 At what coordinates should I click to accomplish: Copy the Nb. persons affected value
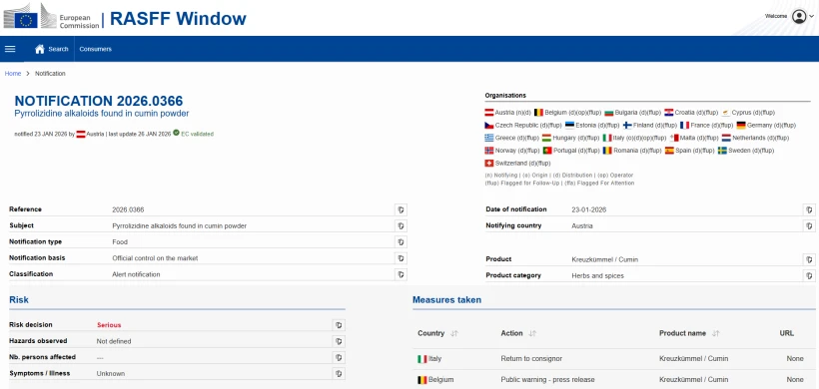(x=339, y=357)
